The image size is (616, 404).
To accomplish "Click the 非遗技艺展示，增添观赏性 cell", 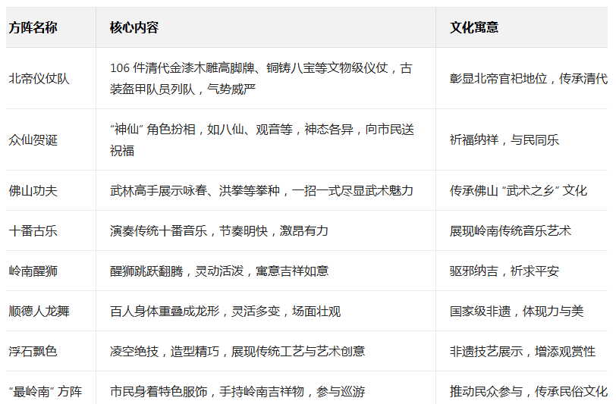I will (522, 351).
